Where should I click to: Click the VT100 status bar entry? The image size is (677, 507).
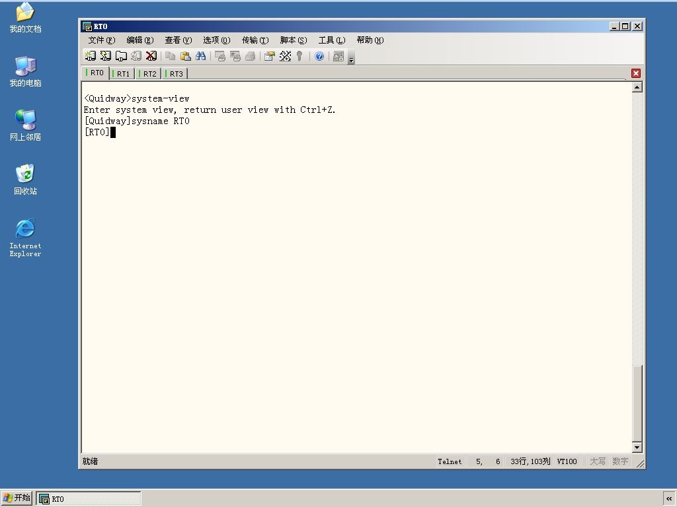click(567, 461)
